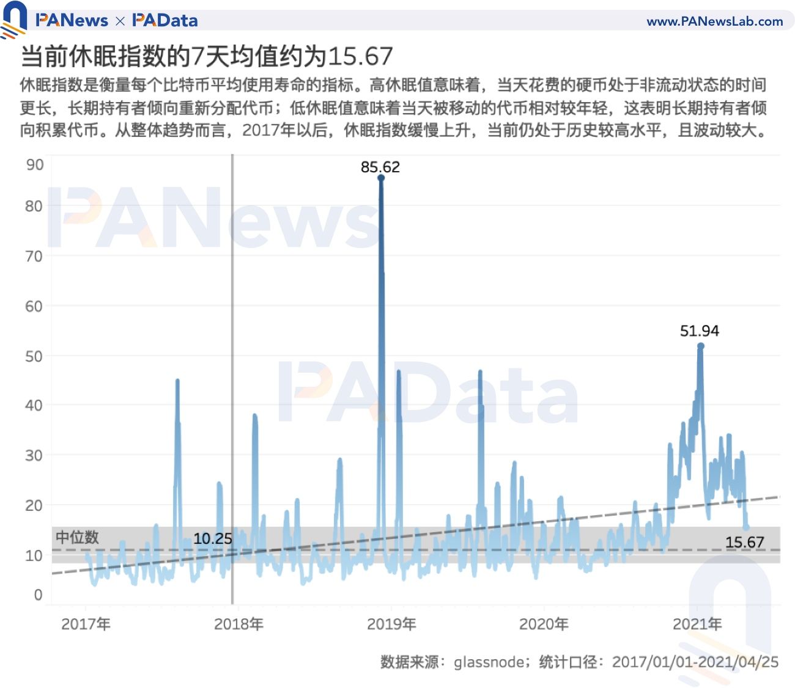Click the PANews logo icon
This screenshot has height=688, width=795.
tap(13, 20)
